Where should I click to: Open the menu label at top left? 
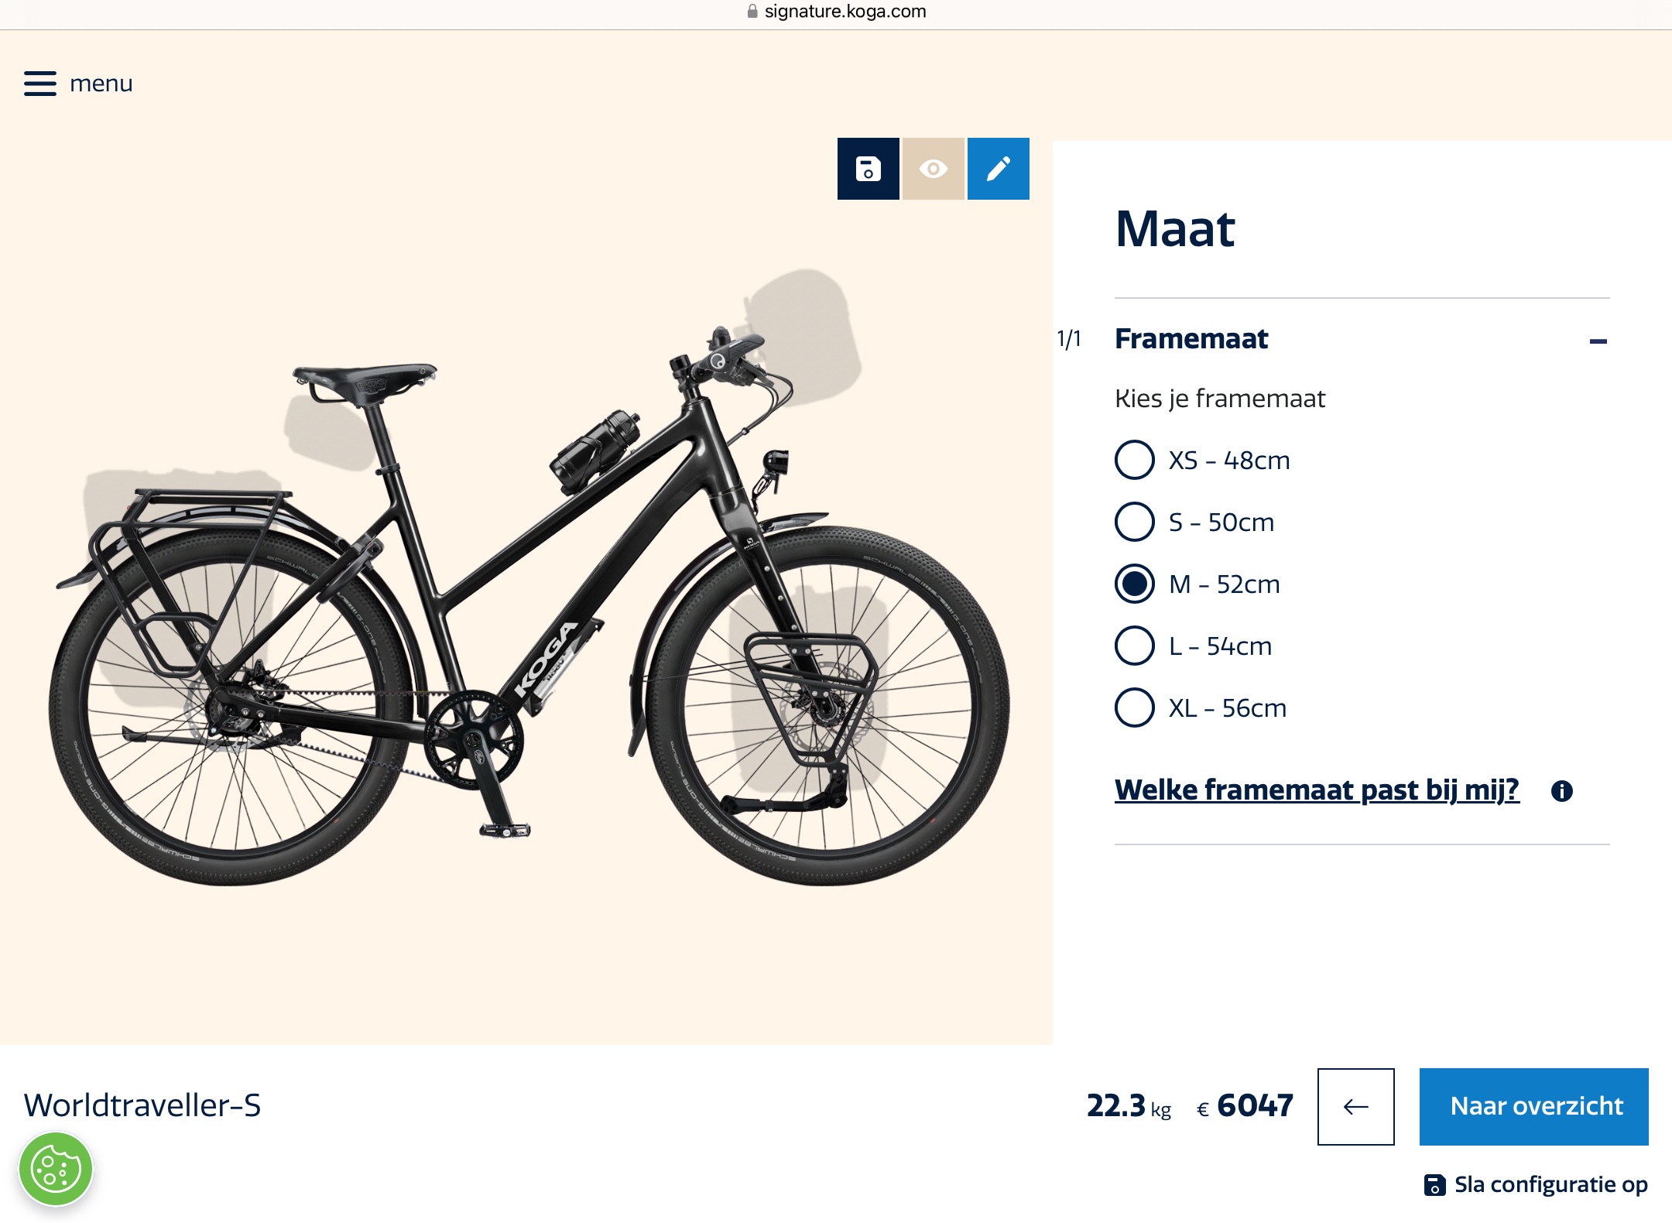[101, 84]
